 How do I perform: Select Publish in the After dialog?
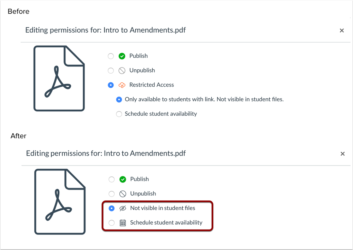coord(112,179)
